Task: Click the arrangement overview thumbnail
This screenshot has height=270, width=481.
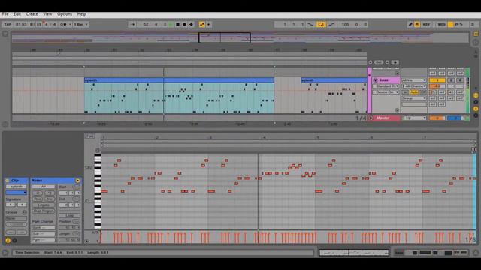Action: [240, 38]
